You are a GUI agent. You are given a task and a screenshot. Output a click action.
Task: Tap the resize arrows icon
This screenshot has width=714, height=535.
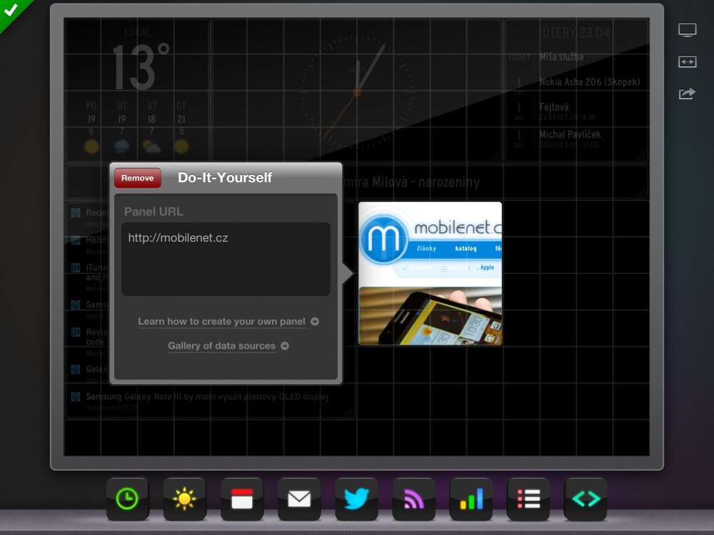687,62
